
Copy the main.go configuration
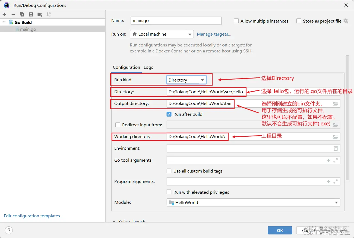22,14
